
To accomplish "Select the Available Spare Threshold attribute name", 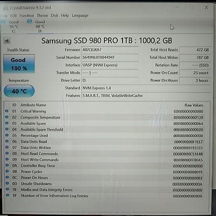I will tap(42, 130).
